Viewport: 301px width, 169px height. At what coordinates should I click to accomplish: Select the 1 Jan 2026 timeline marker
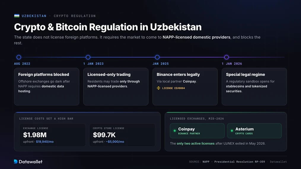pyautogui.click(x=227, y=57)
